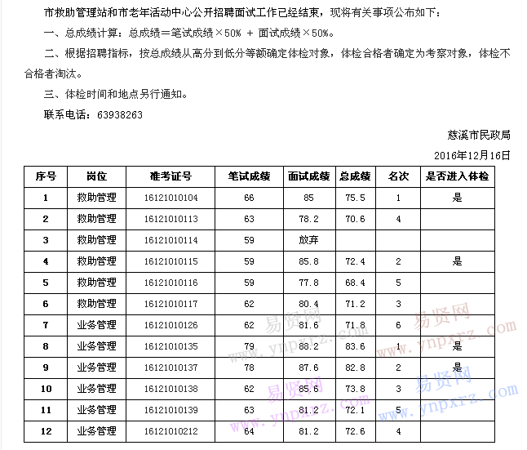527x450 pixels.
Task: Click the 总成绩 column header
Action: (x=355, y=176)
